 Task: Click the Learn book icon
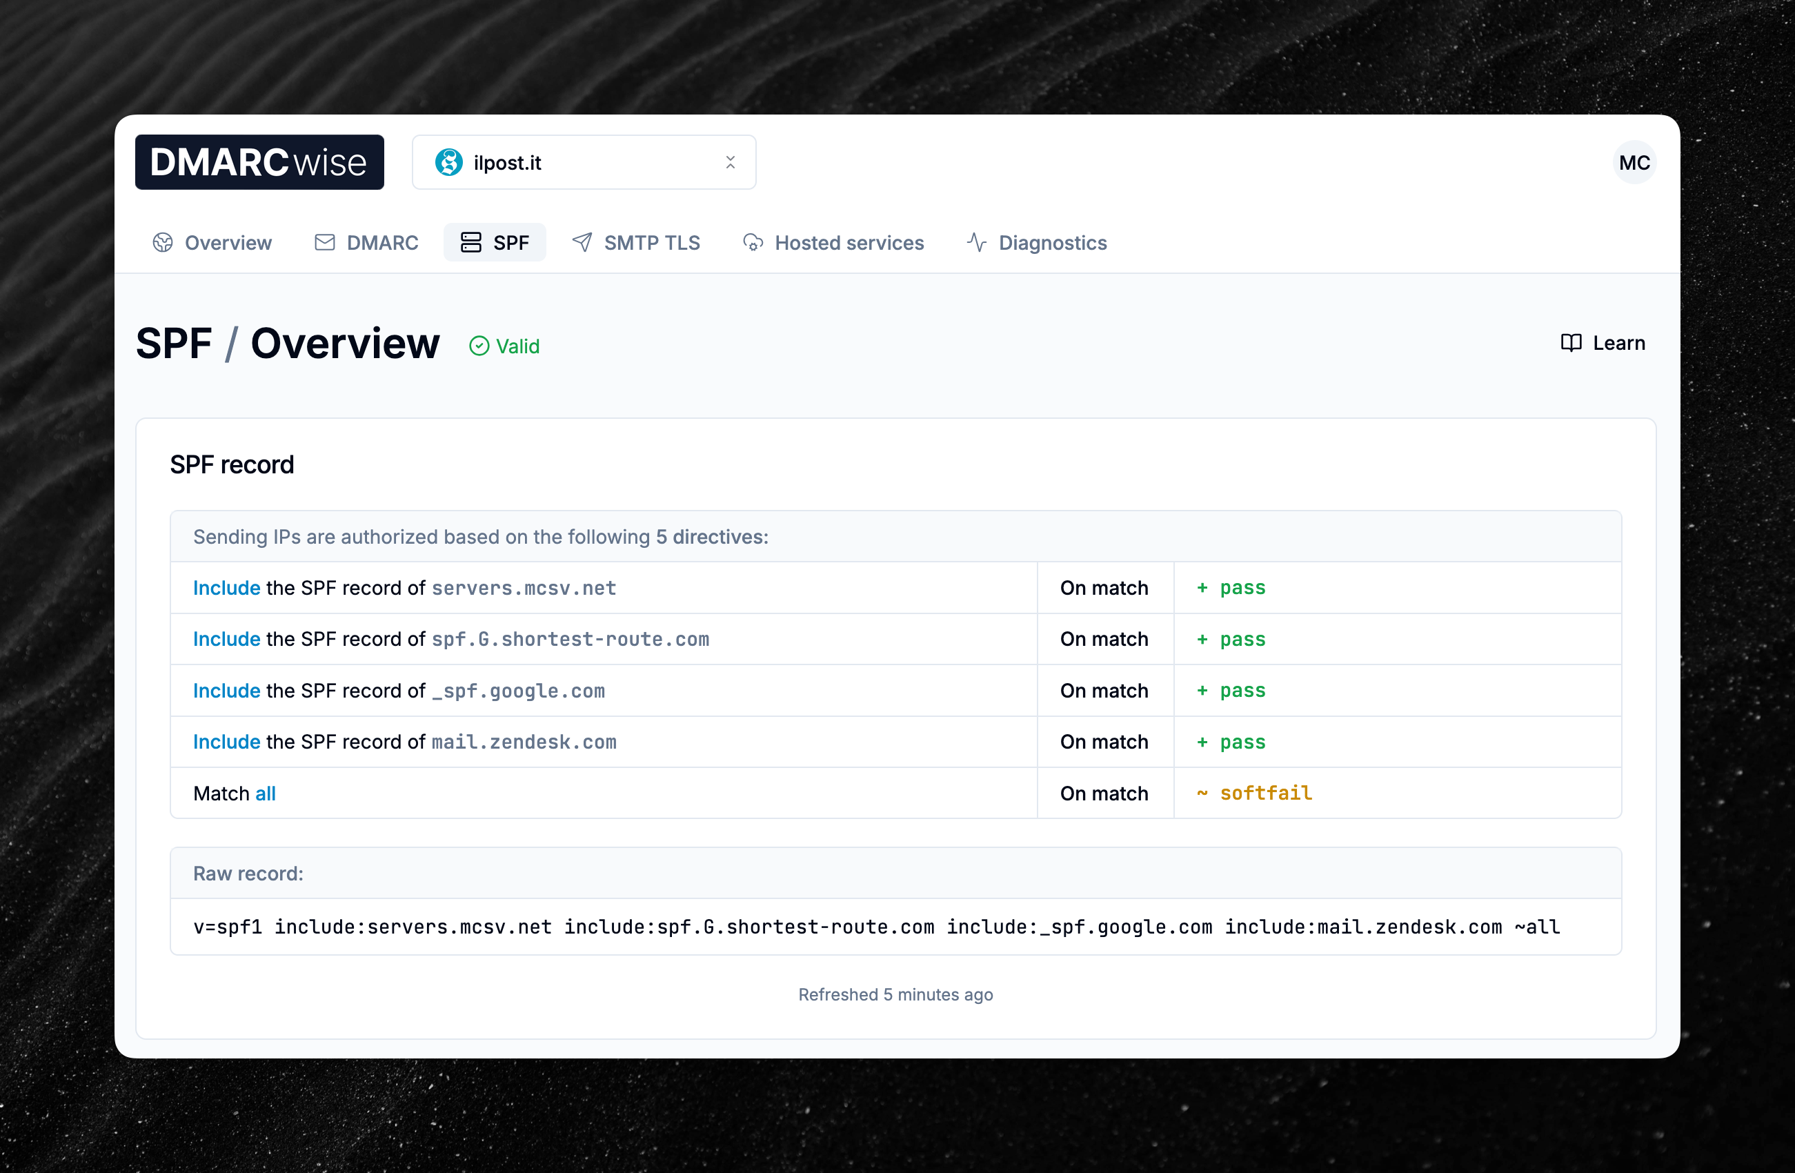coord(1571,342)
